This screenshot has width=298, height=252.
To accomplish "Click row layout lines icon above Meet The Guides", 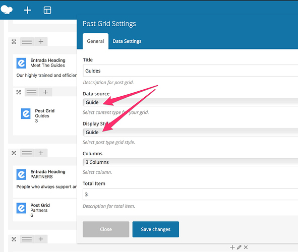I will 27,42.
